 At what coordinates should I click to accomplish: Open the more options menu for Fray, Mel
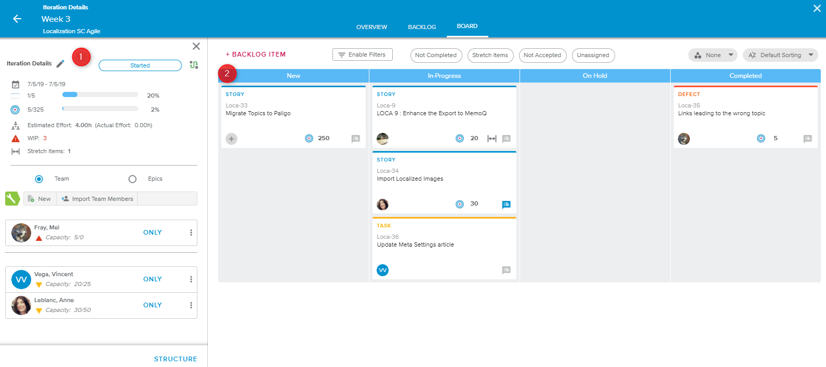[x=191, y=233]
